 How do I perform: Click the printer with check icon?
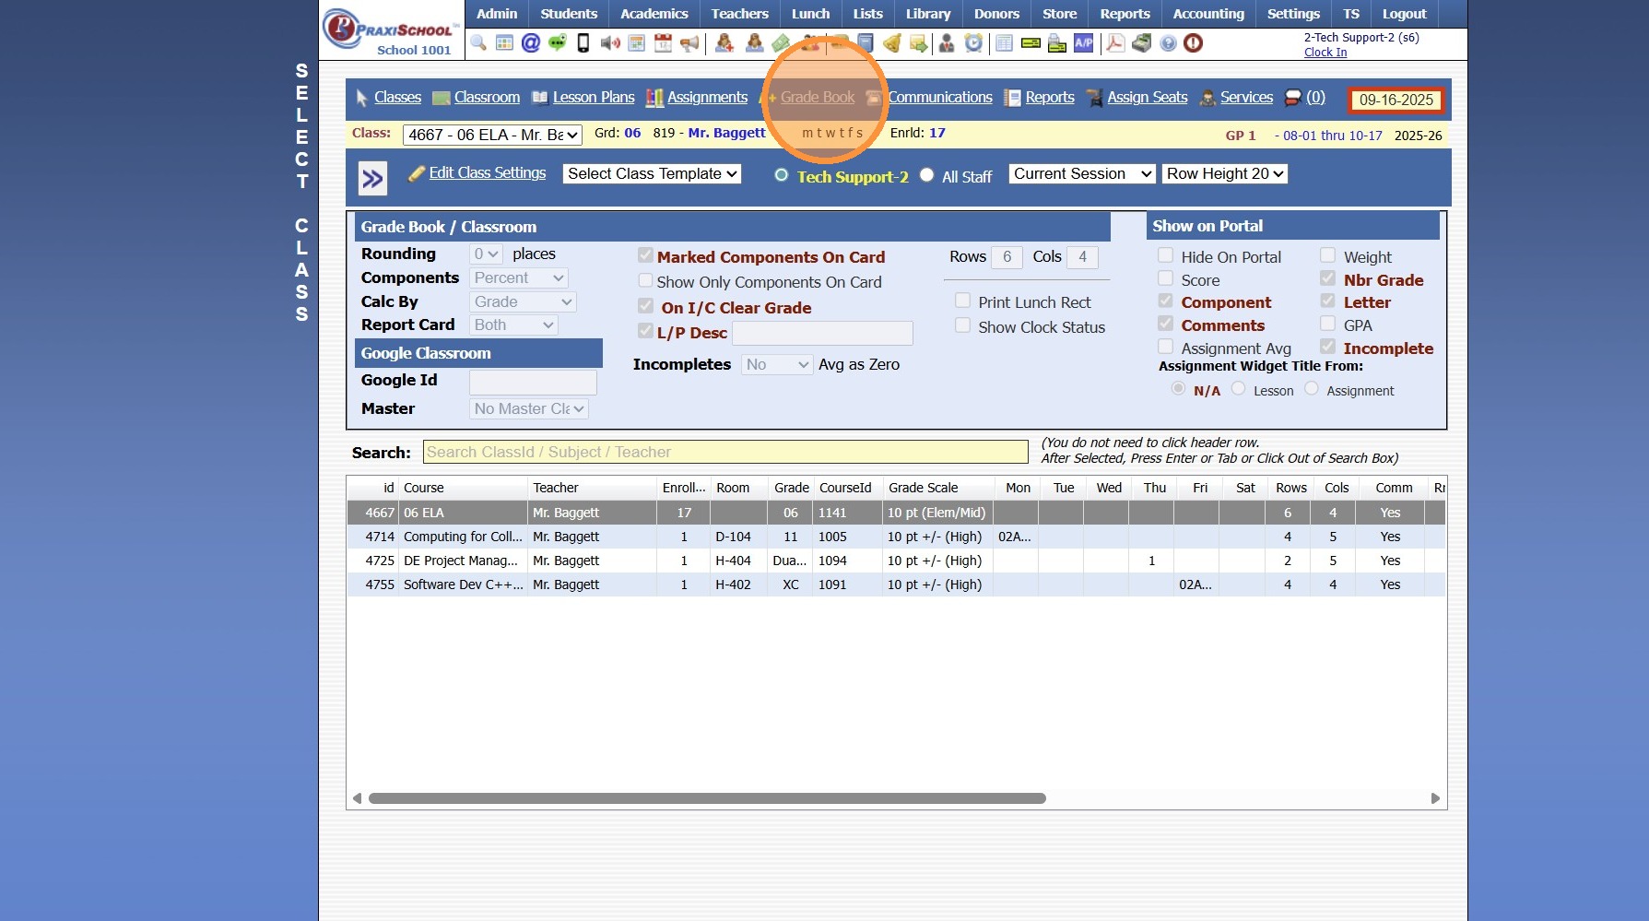1057,43
